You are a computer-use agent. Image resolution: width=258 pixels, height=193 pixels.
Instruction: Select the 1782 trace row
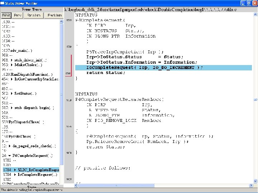[x=10, y=160]
